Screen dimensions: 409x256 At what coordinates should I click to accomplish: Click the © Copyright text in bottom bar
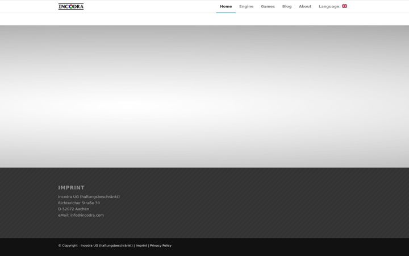(x=68, y=246)
